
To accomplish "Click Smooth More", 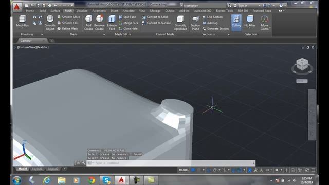I will (68, 17).
